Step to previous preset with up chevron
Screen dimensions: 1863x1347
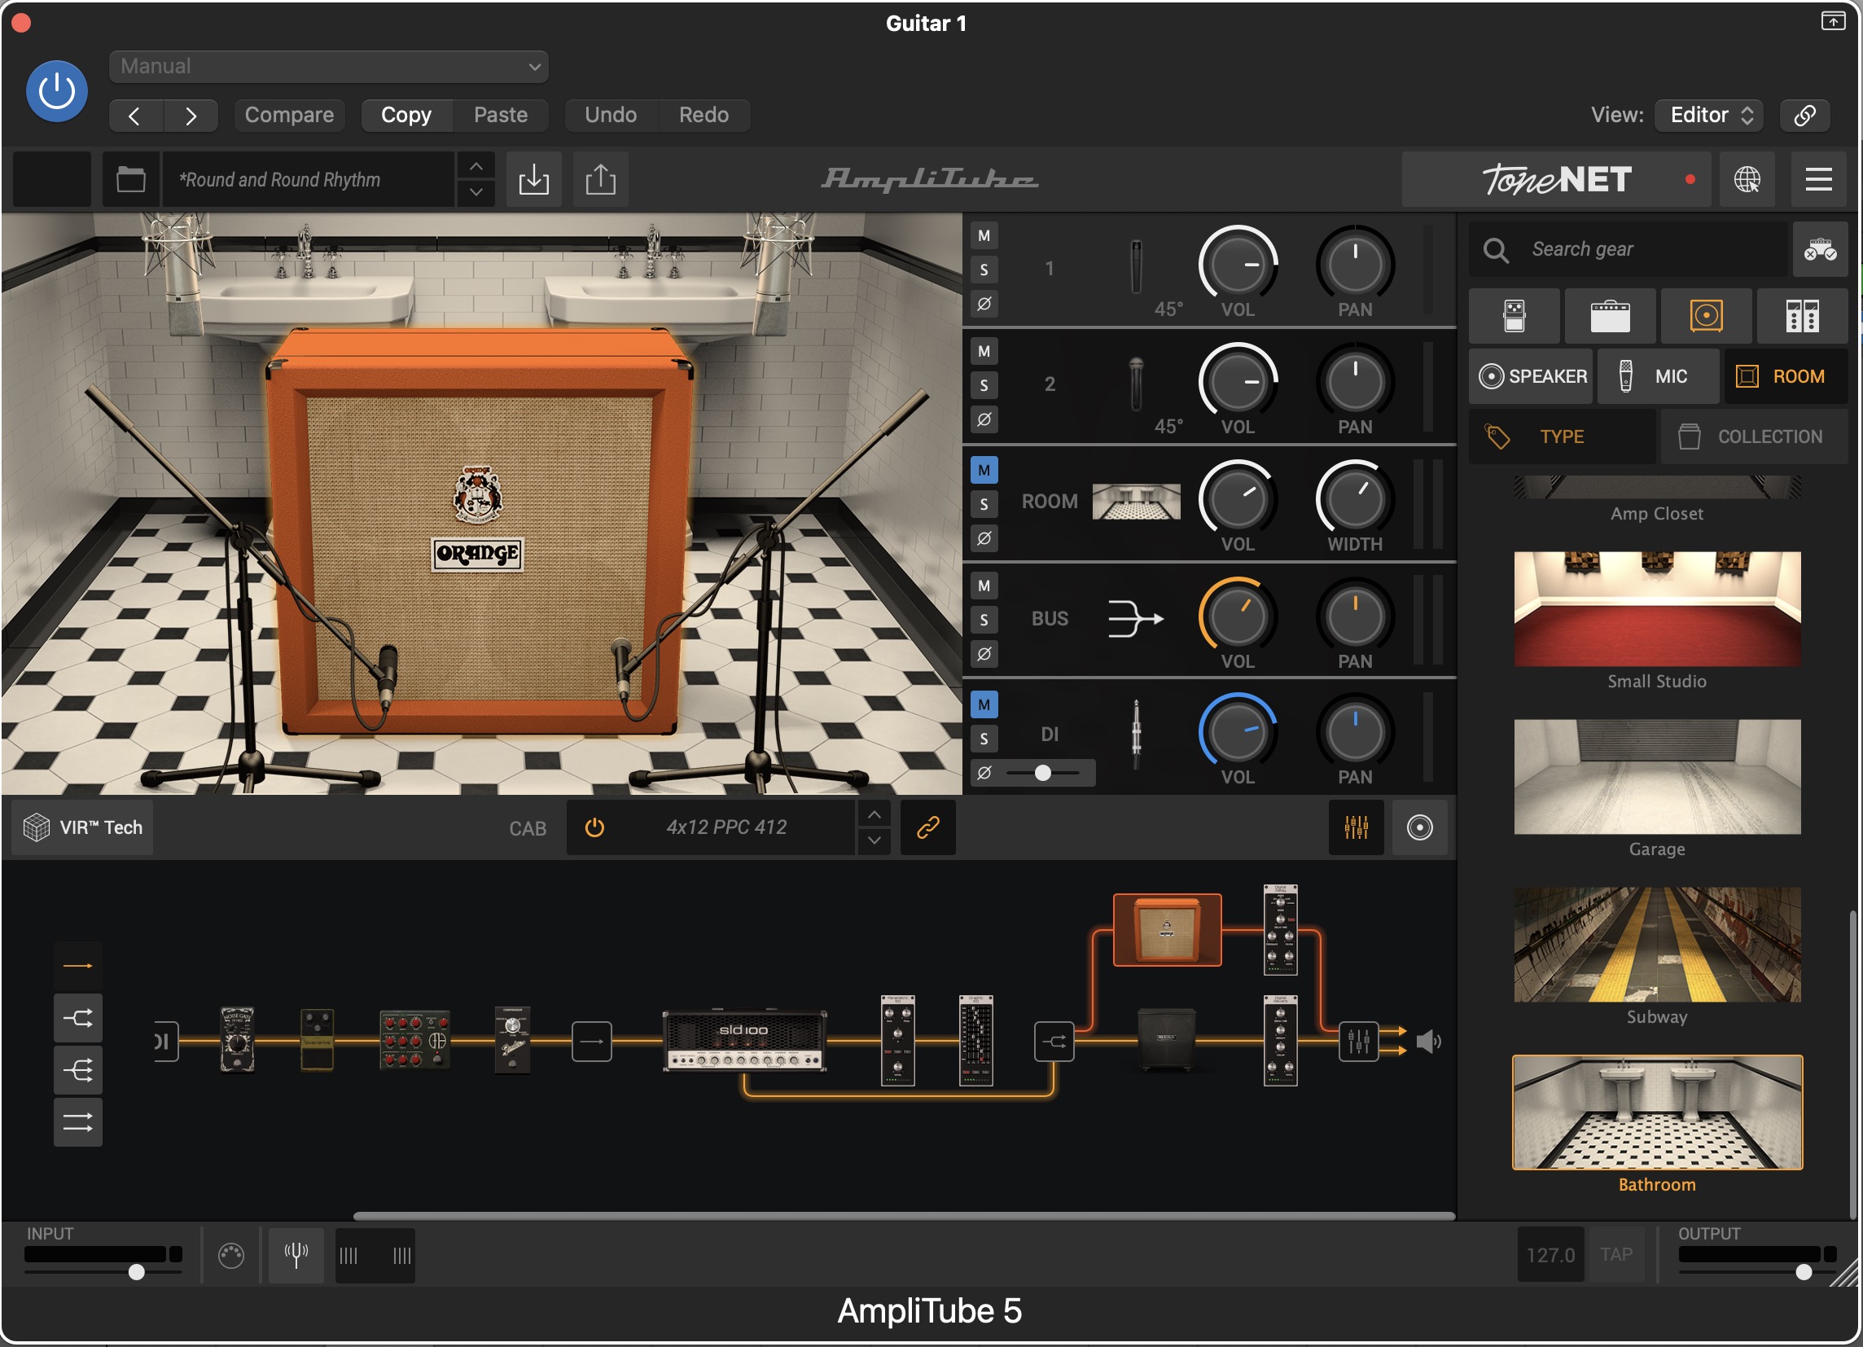(x=476, y=166)
